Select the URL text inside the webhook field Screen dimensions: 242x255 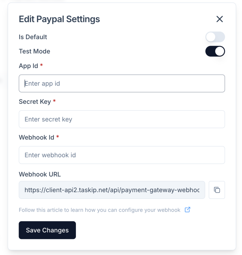coord(112,190)
